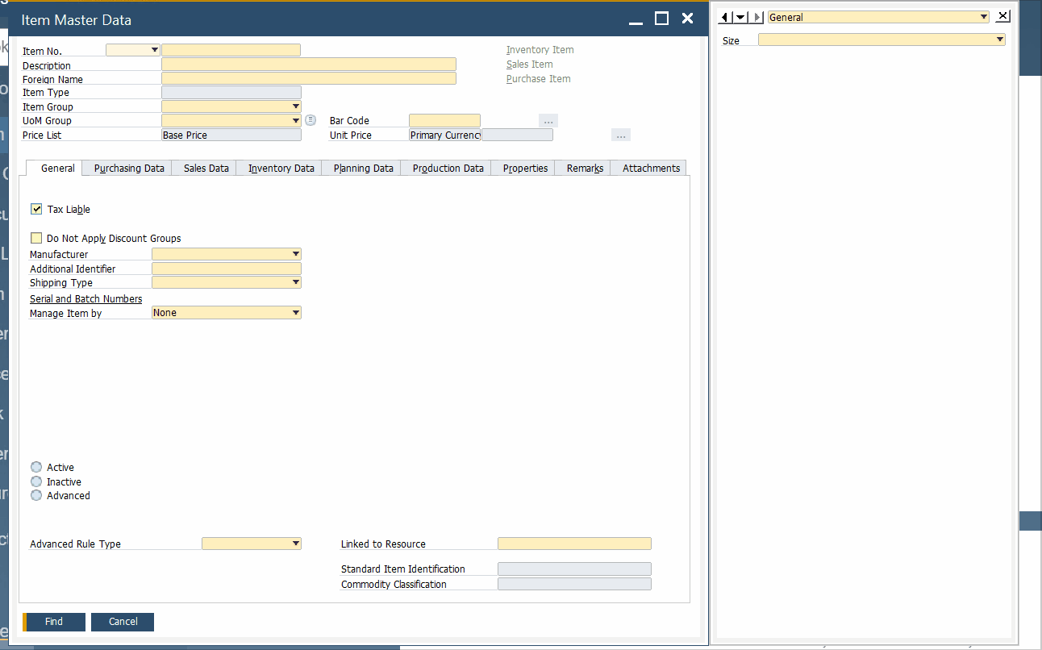Open the category list arrow in UDF panel
1042x650 pixels.
pos(740,16)
